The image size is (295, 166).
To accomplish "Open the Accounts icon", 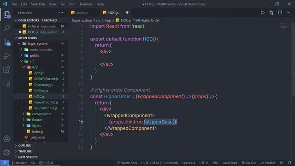I will [6, 139].
